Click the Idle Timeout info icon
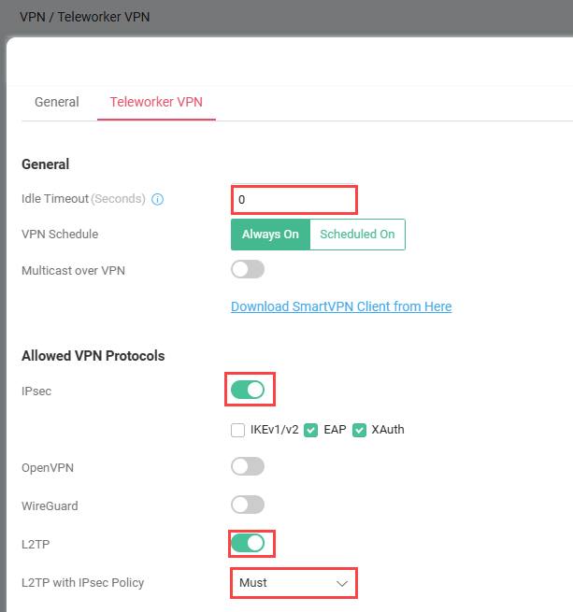 158,199
